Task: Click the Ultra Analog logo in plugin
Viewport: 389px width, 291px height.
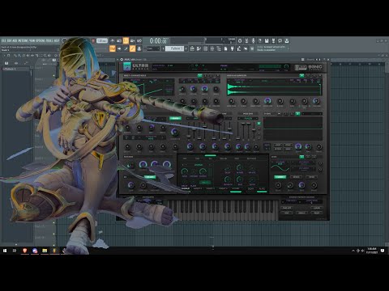Action: coord(135,66)
